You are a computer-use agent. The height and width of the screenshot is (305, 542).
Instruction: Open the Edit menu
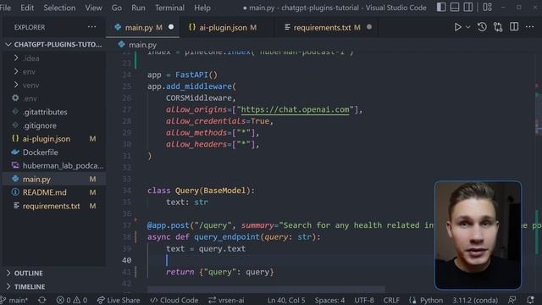point(27,8)
